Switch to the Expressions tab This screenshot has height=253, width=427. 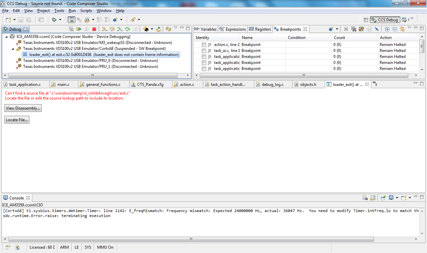click(x=233, y=29)
